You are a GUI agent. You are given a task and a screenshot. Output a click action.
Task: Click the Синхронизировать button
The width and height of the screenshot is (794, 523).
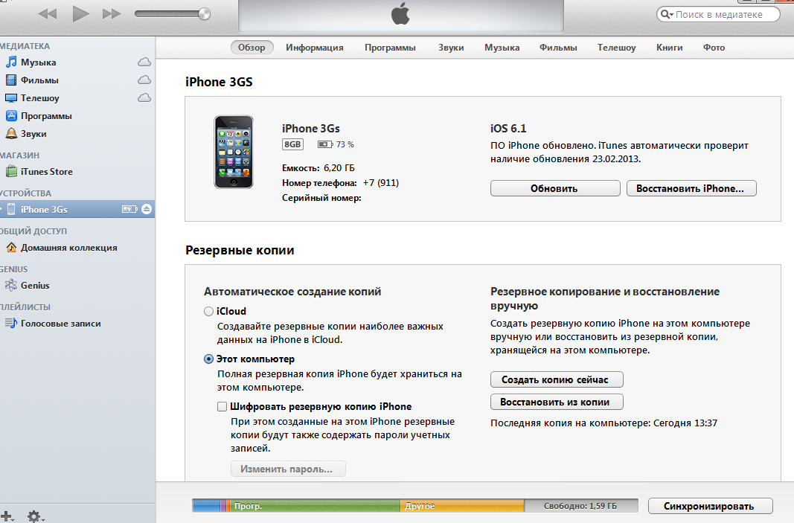coord(711,506)
